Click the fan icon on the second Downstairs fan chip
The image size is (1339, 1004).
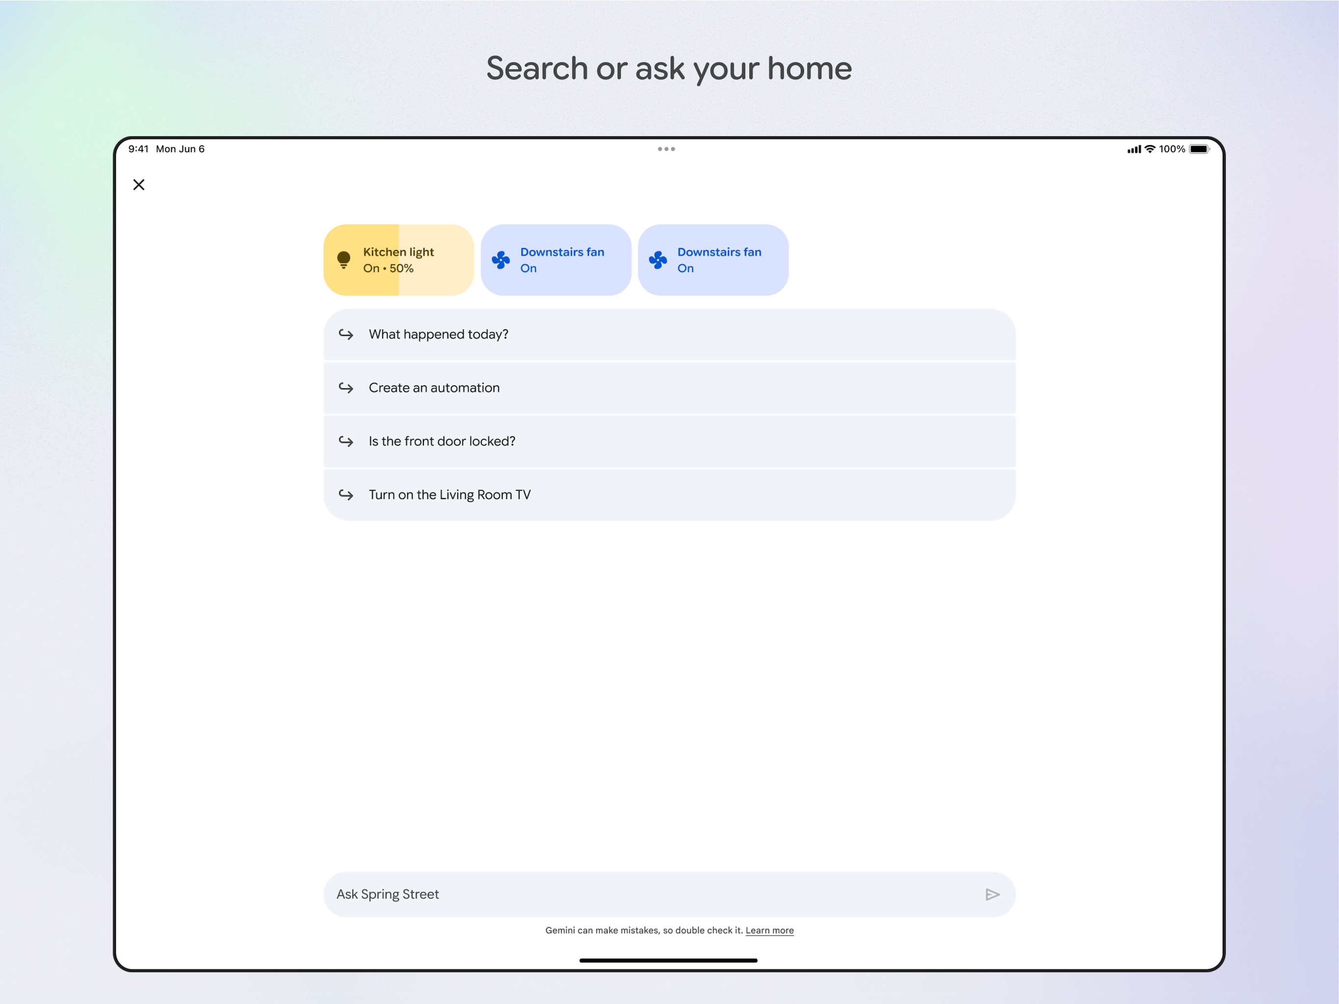[658, 259]
